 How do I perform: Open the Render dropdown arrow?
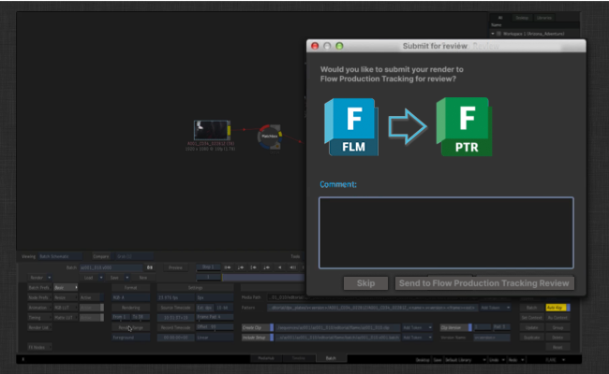pyautogui.click(x=50, y=278)
